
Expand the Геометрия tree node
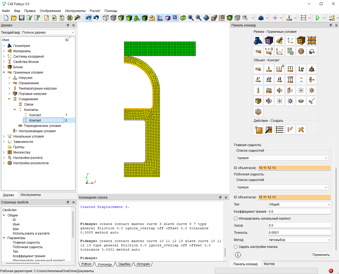[4, 46]
